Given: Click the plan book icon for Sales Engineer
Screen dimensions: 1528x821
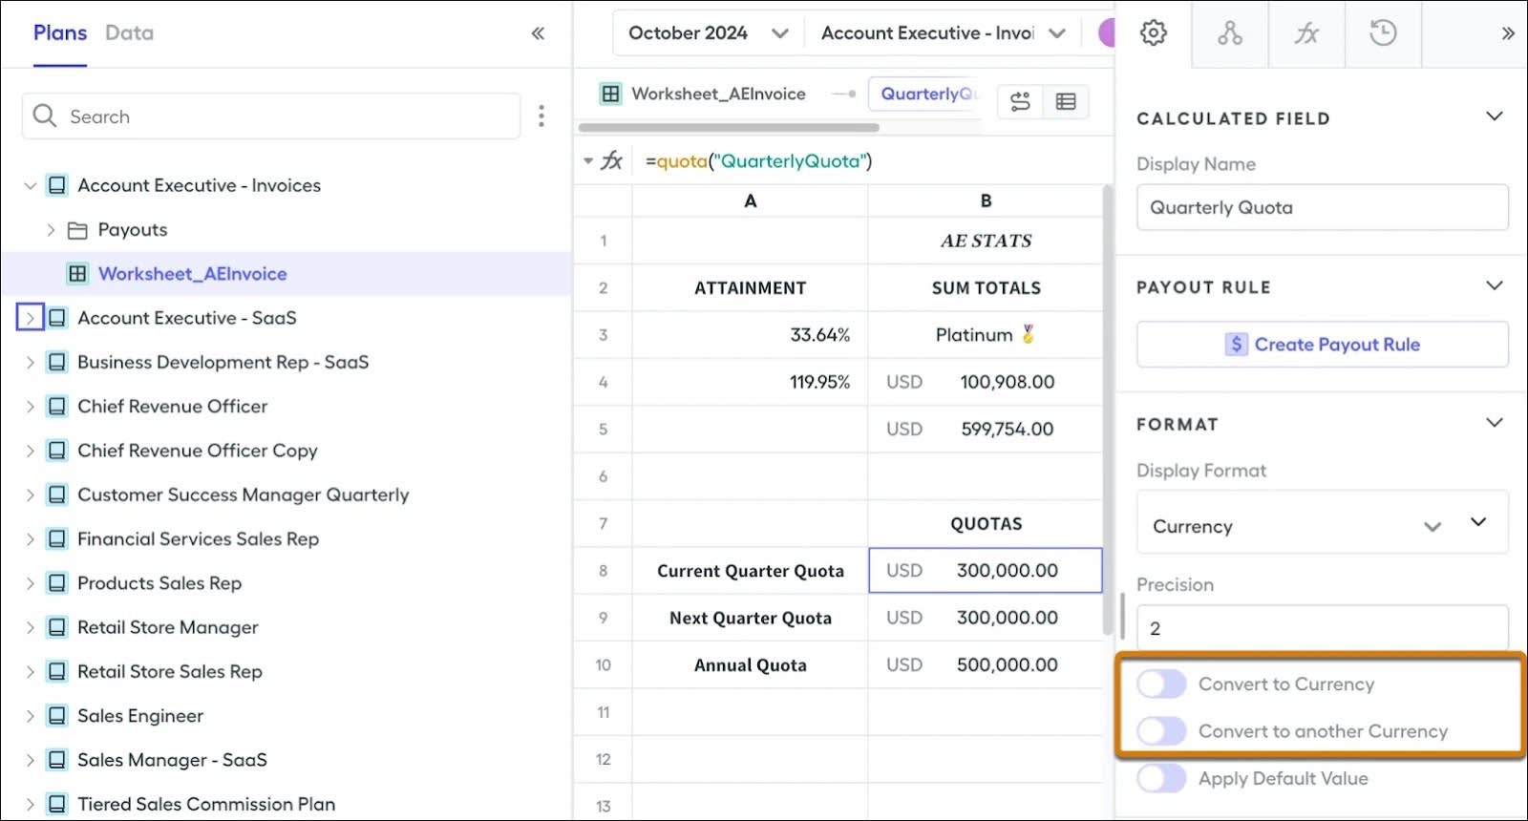Looking at the screenshot, I should 57,716.
